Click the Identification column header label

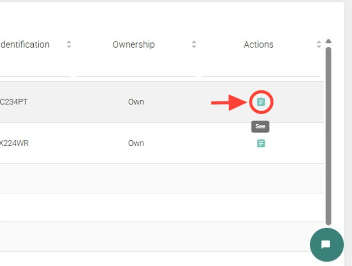click(x=25, y=45)
